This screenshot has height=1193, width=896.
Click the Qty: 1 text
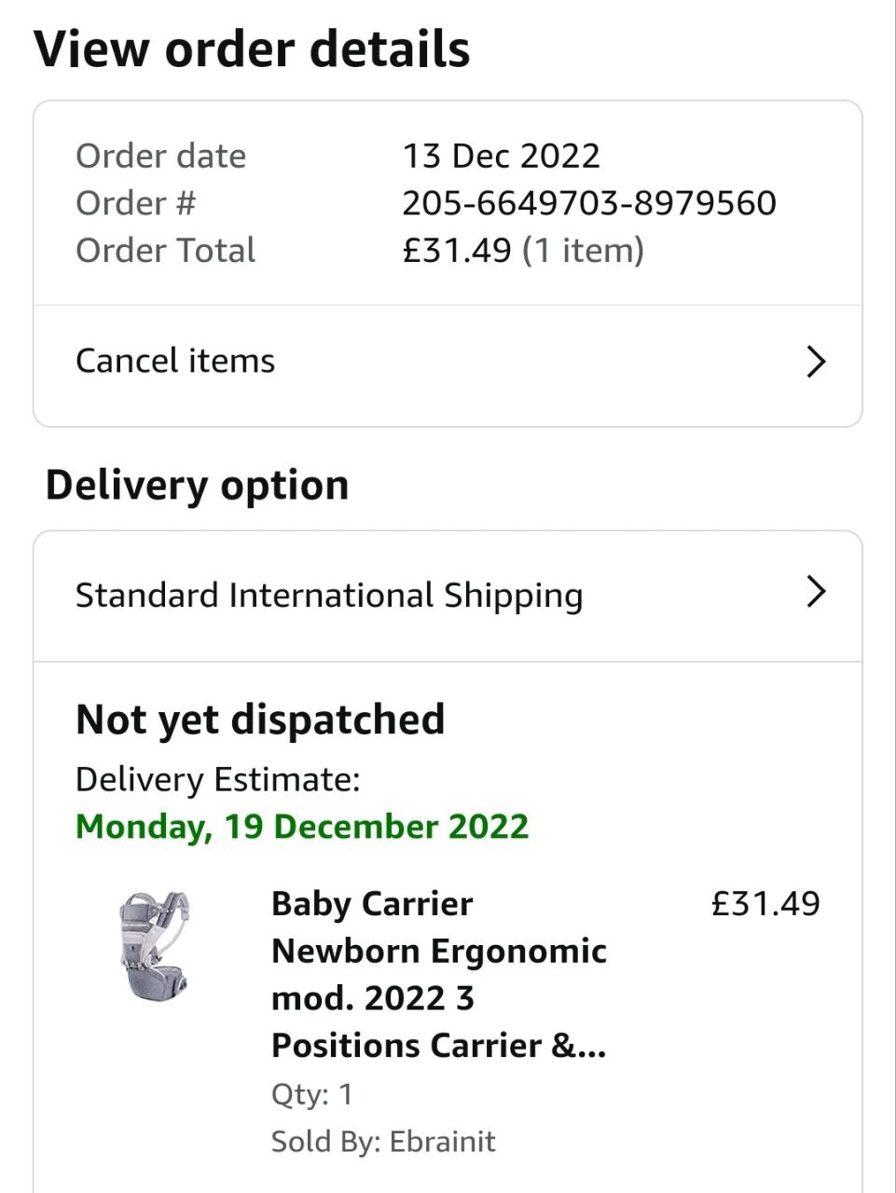[312, 1093]
